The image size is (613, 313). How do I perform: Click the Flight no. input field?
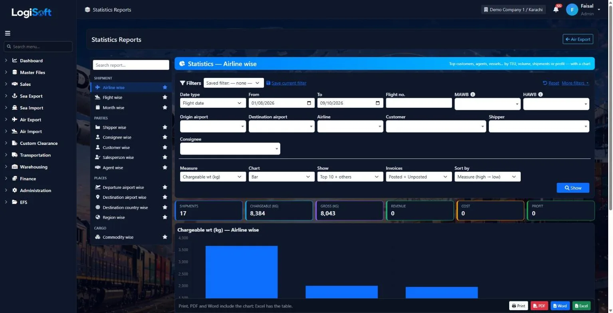[x=419, y=103]
